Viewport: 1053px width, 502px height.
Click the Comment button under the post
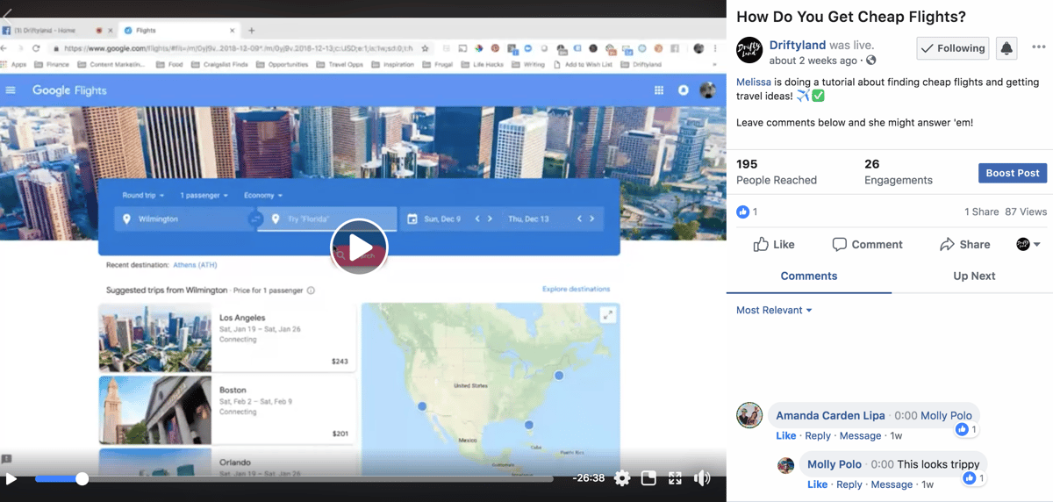[x=867, y=245]
